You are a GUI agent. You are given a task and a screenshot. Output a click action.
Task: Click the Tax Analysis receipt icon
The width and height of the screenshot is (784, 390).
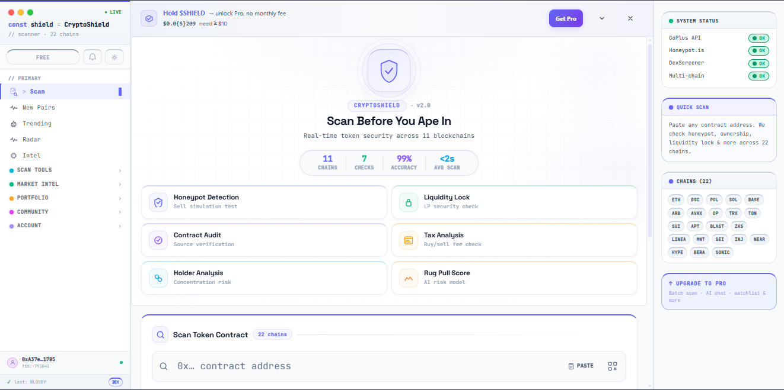tap(409, 240)
